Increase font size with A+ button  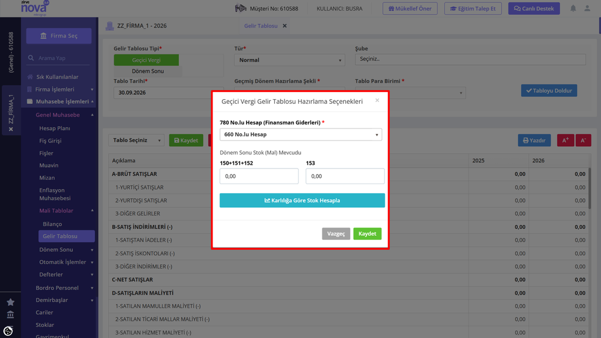click(565, 140)
